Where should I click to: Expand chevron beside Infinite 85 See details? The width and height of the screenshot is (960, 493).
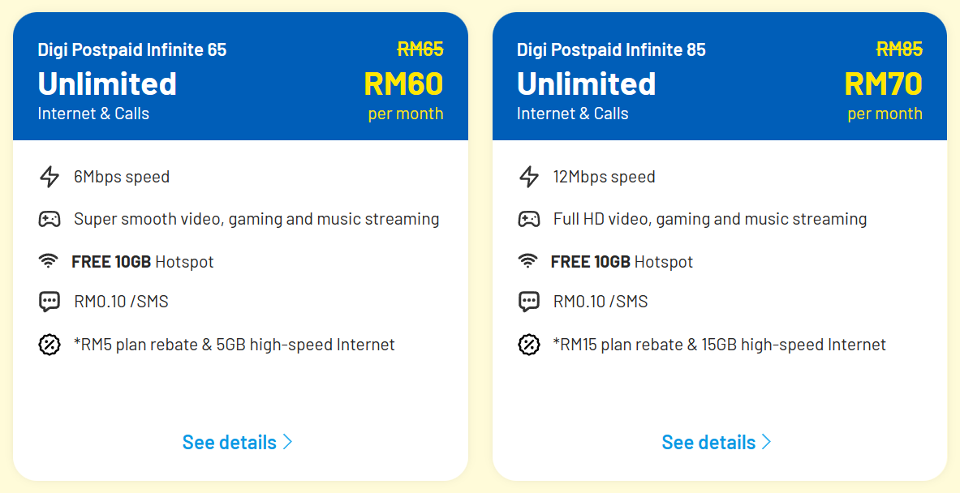(x=766, y=442)
